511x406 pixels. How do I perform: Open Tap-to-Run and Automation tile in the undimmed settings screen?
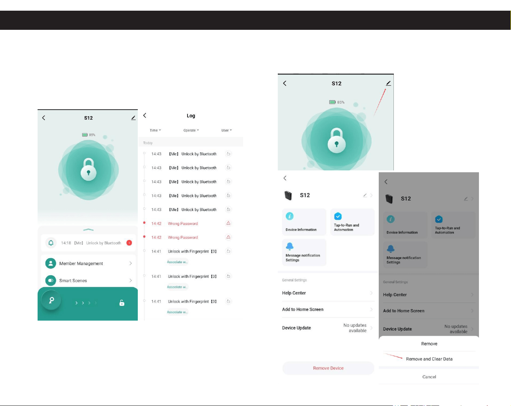point(352,222)
